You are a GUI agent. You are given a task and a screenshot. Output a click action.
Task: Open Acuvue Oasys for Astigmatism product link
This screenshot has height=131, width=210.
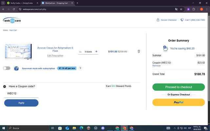(55, 49)
